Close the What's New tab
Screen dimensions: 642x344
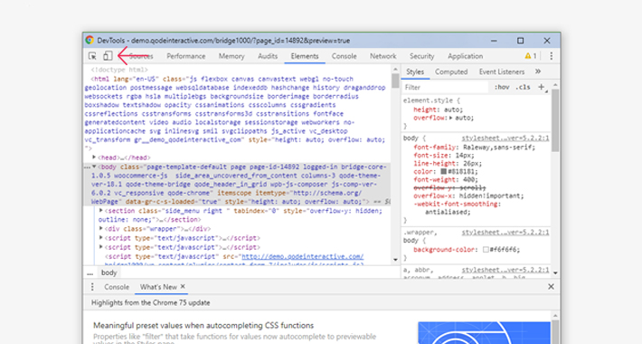coord(183,286)
